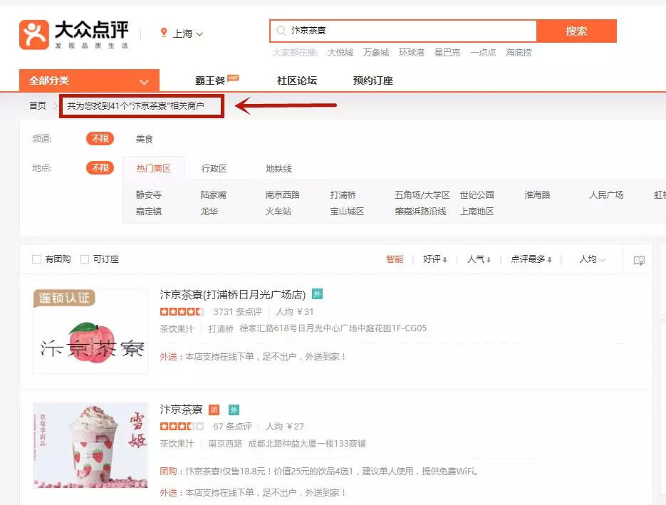666x505 pixels.
Task: Click the location pin icon beside 上海
Action: [164, 33]
